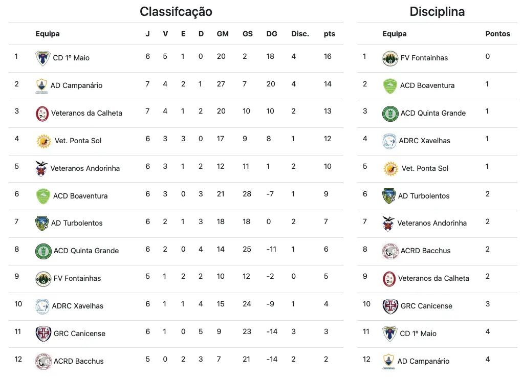Select the GRC Canicense crest in Disciplina table
This screenshot has height=377, width=522.
click(x=390, y=306)
